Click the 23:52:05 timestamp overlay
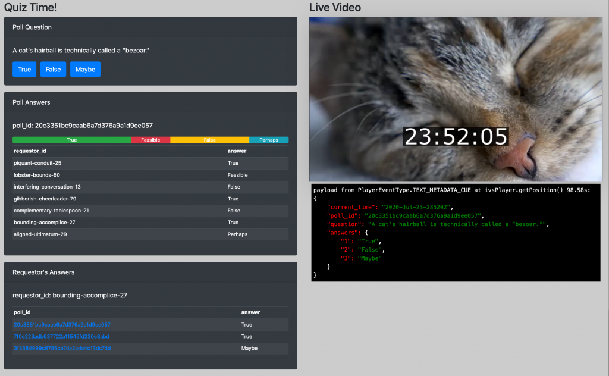The image size is (609, 376). pyautogui.click(x=456, y=136)
